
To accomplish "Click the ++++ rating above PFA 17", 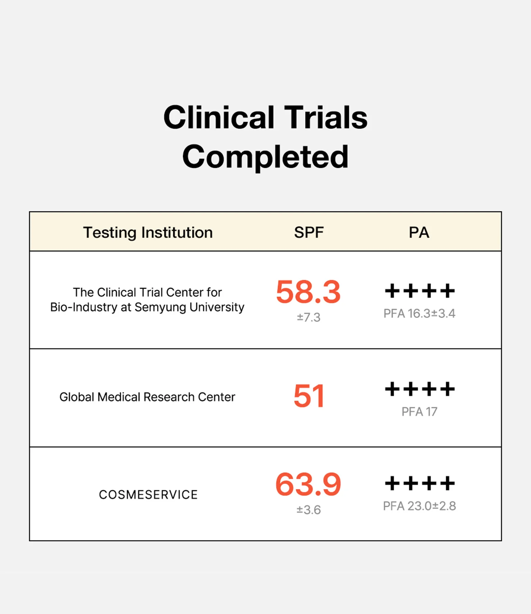I will click(x=420, y=389).
